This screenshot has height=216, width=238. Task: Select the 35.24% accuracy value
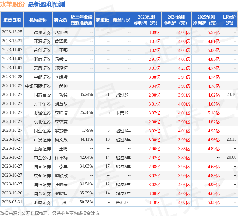tap(86, 95)
